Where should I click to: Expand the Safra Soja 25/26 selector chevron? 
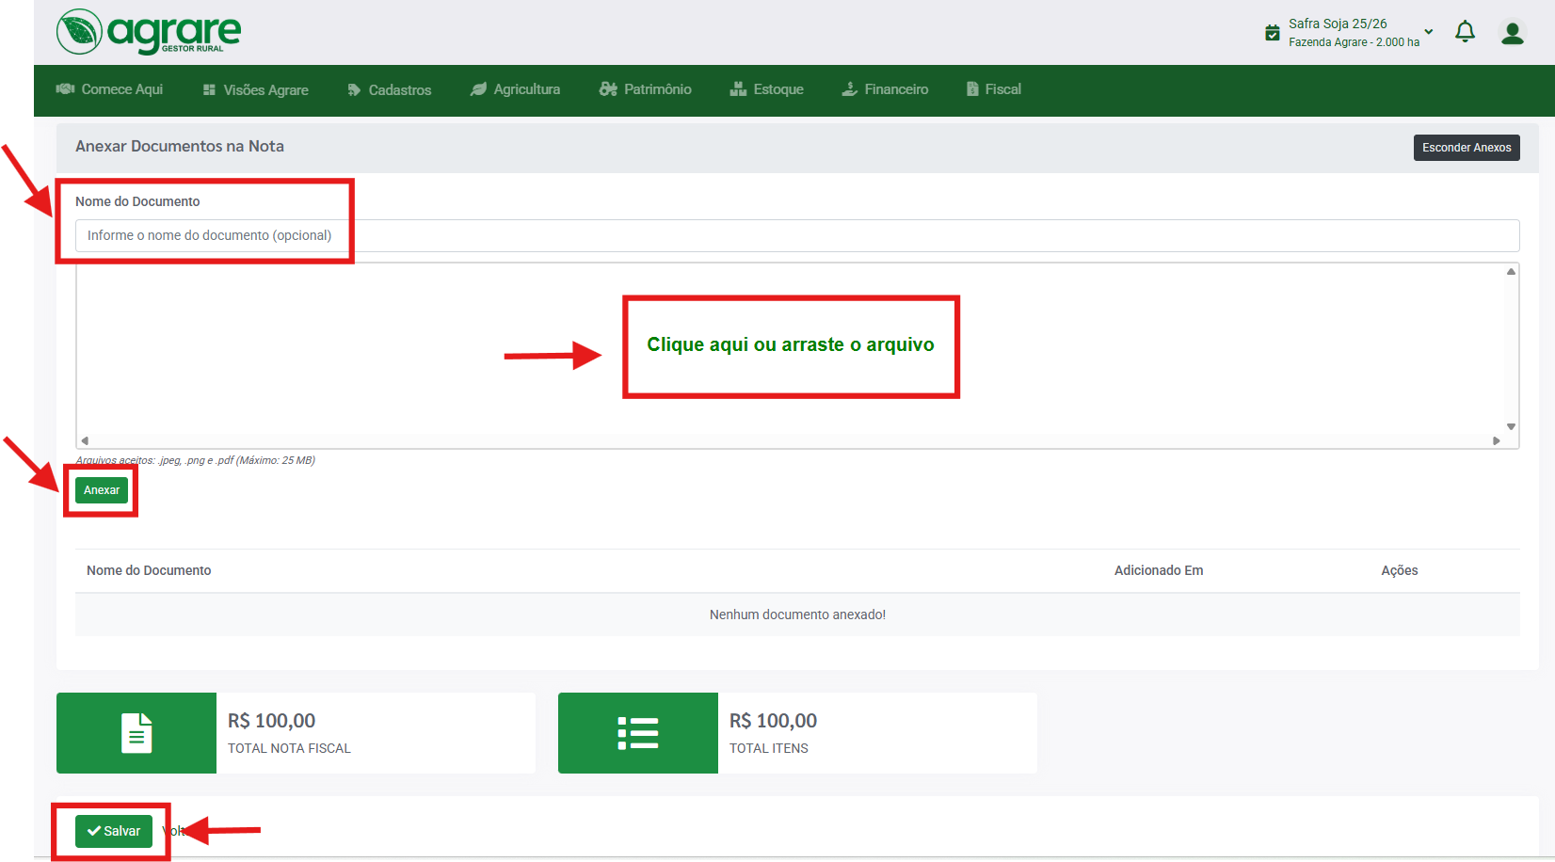tap(1429, 32)
